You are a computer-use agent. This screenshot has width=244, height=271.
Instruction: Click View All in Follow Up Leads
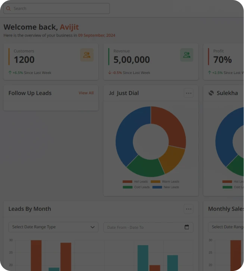click(86, 93)
